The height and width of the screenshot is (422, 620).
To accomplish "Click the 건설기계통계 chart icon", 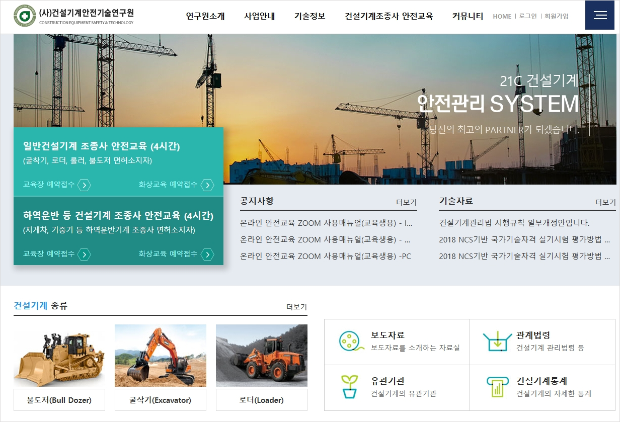I will pyautogui.click(x=497, y=387).
